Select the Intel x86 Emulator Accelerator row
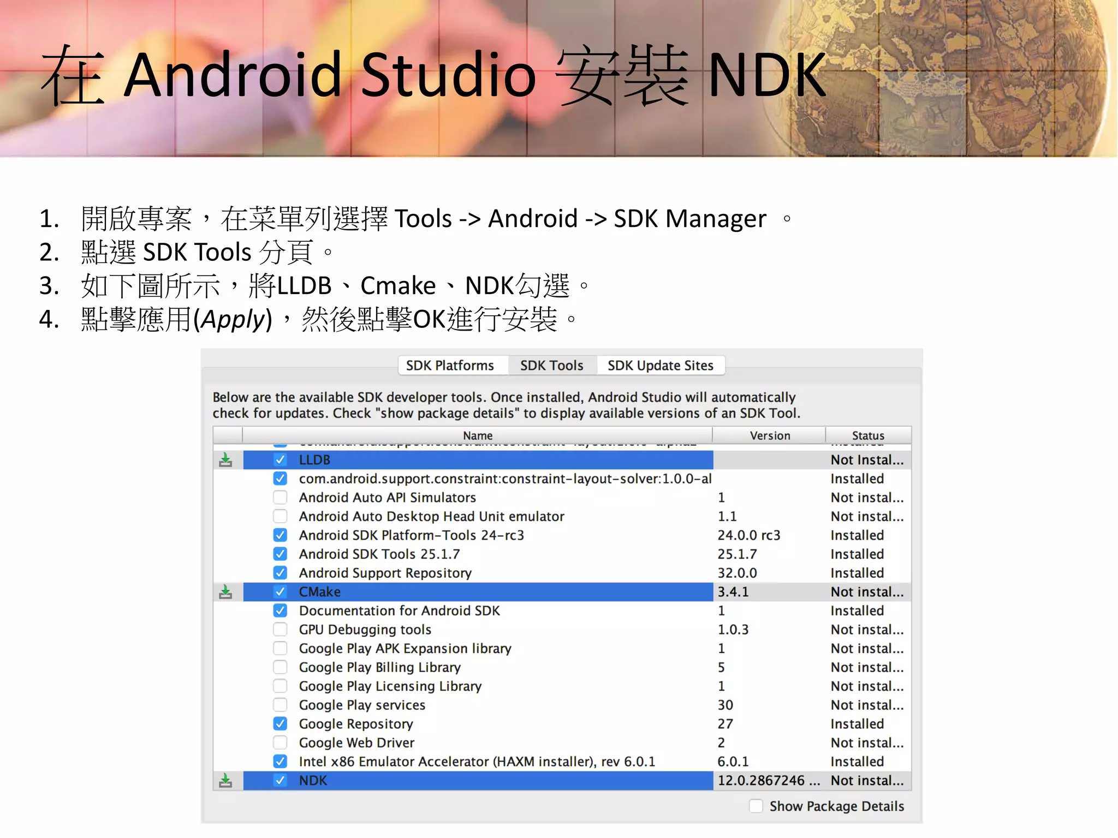The height and width of the screenshot is (838, 1118). (477, 762)
